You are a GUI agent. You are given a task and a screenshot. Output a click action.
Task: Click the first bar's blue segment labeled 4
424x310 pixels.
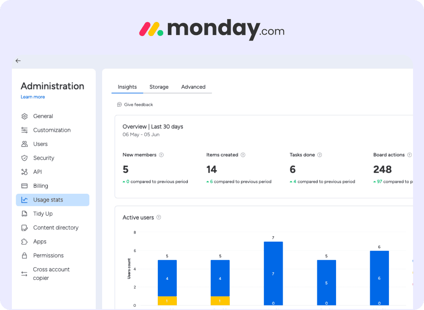point(167,278)
